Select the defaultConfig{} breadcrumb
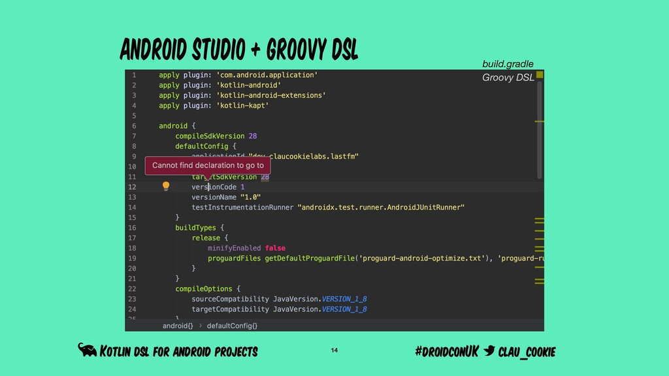 pos(232,326)
